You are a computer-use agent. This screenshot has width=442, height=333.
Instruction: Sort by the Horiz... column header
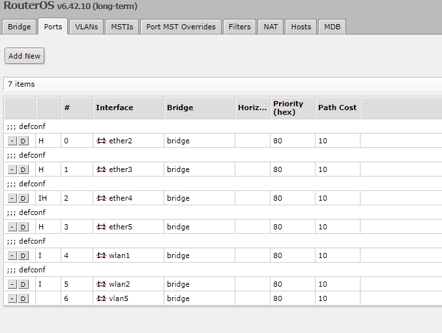pyautogui.click(x=253, y=108)
